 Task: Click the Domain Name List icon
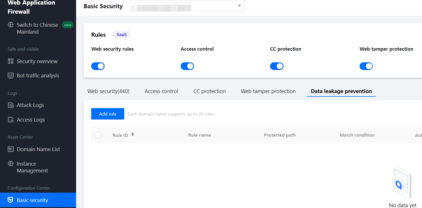click(x=11, y=149)
